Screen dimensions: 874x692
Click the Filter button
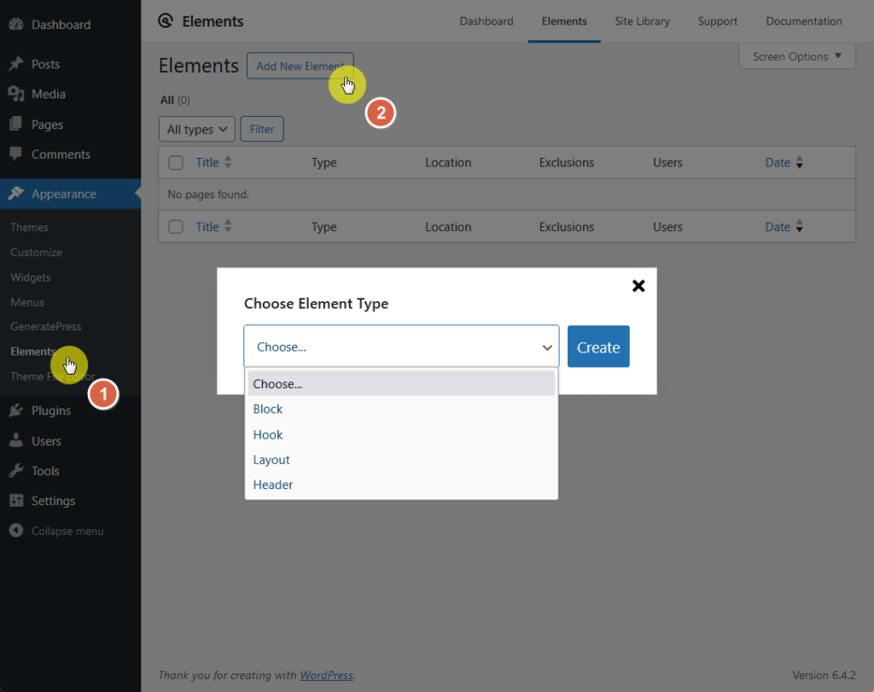pyautogui.click(x=262, y=129)
